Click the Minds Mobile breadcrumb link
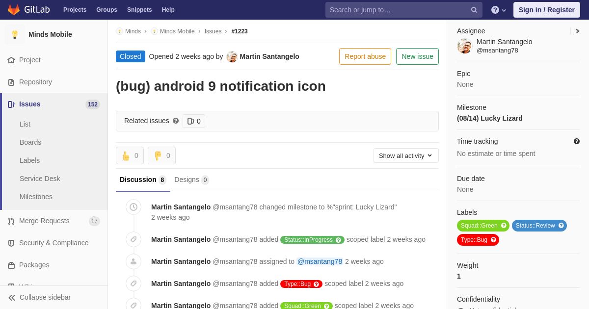Image resolution: width=589 pixels, height=309 pixels. point(177,31)
